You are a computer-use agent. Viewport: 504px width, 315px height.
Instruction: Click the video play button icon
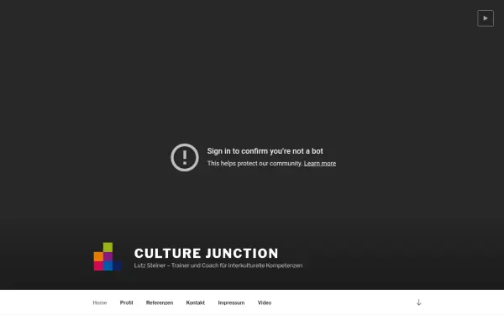486,18
